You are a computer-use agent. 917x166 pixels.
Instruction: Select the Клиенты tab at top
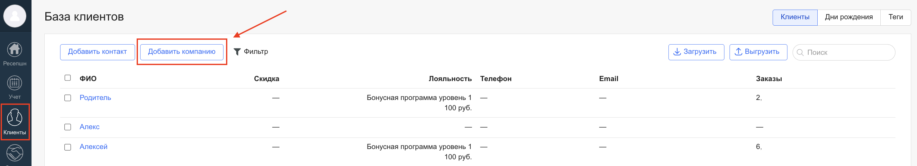[x=794, y=17]
